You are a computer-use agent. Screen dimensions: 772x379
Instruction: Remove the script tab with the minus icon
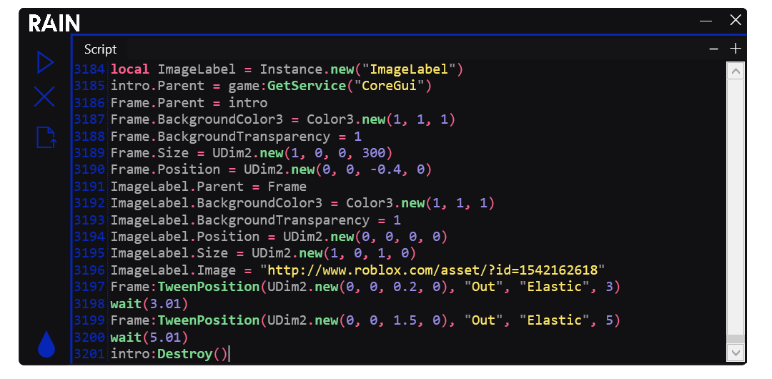click(713, 49)
